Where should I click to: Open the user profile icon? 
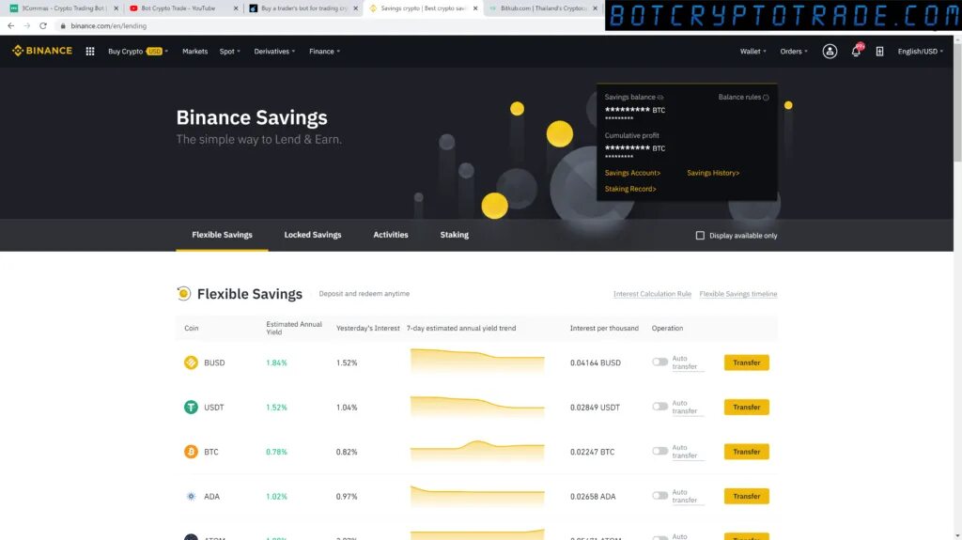[830, 52]
